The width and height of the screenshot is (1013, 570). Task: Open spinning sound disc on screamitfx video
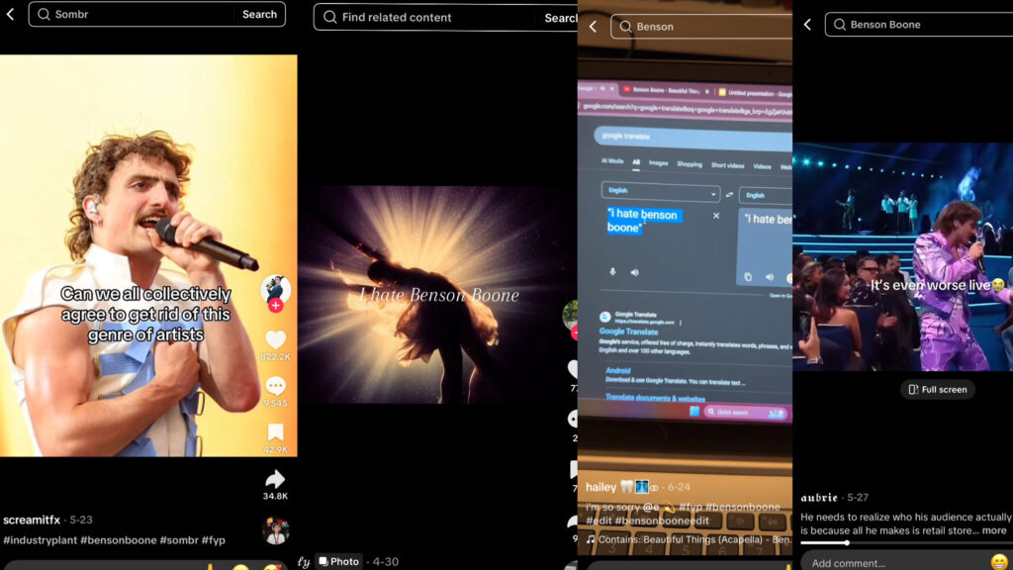point(276,530)
